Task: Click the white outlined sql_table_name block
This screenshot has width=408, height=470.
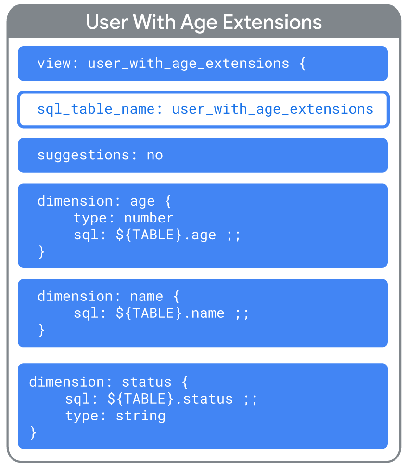Action: coord(203,110)
